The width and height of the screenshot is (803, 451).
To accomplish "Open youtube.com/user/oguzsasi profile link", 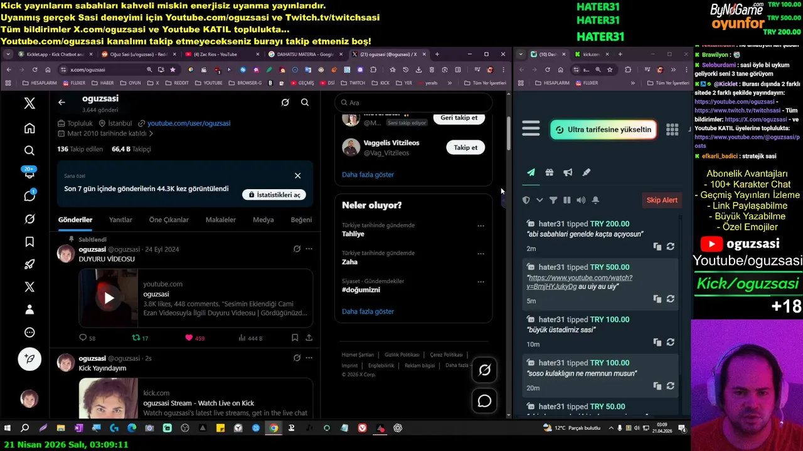I will coord(189,123).
